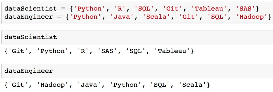Image resolution: width=273 pixels, height=92 pixels.
Task: Select the dataScientist input cell
Action: pyautogui.click(x=137, y=37)
